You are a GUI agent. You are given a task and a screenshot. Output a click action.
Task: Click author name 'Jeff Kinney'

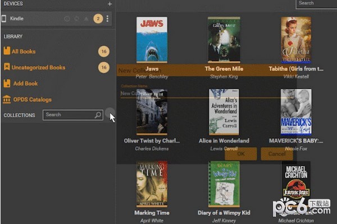click(x=224, y=221)
